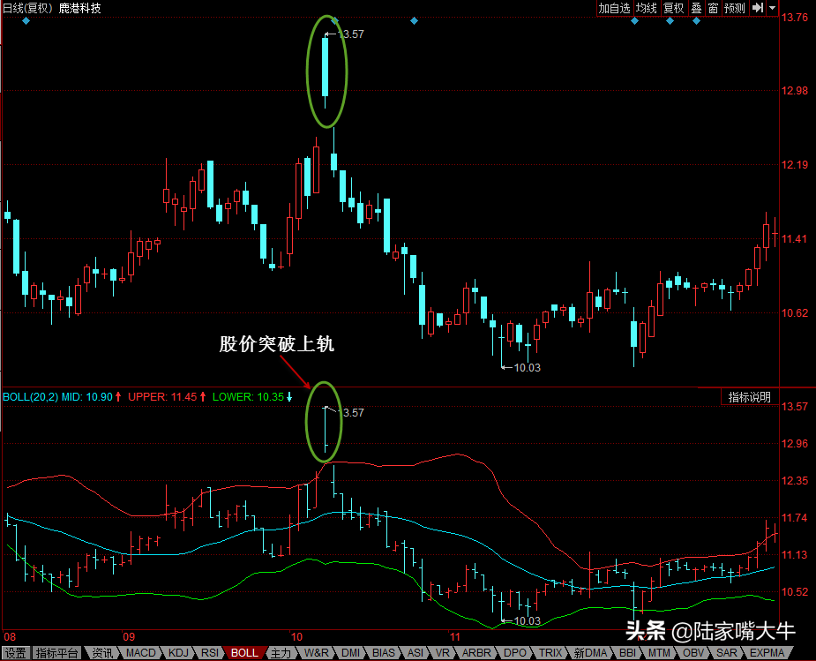Click the 11 month label on the time axis
This screenshot has height=661, width=816.
click(455, 636)
